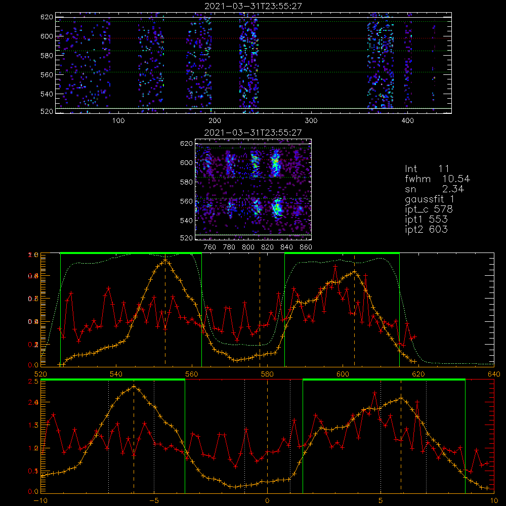Screen dimensions: 506x506
Task: Click the middle image's x-axis label 760
Action: pyautogui.click(x=210, y=247)
